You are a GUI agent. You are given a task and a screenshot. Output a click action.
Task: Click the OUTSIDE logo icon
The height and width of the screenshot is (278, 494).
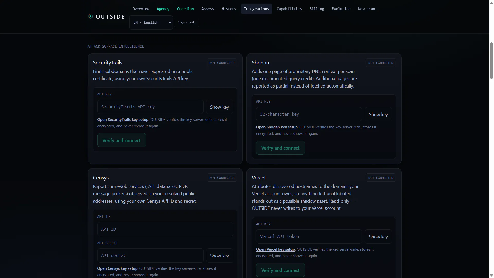(91, 16)
